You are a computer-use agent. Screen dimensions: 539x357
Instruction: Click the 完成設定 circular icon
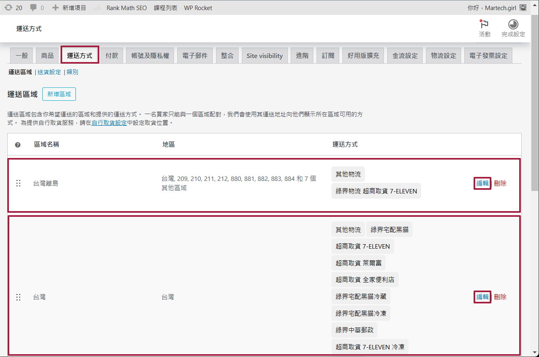pyautogui.click(x=513, y=24)
